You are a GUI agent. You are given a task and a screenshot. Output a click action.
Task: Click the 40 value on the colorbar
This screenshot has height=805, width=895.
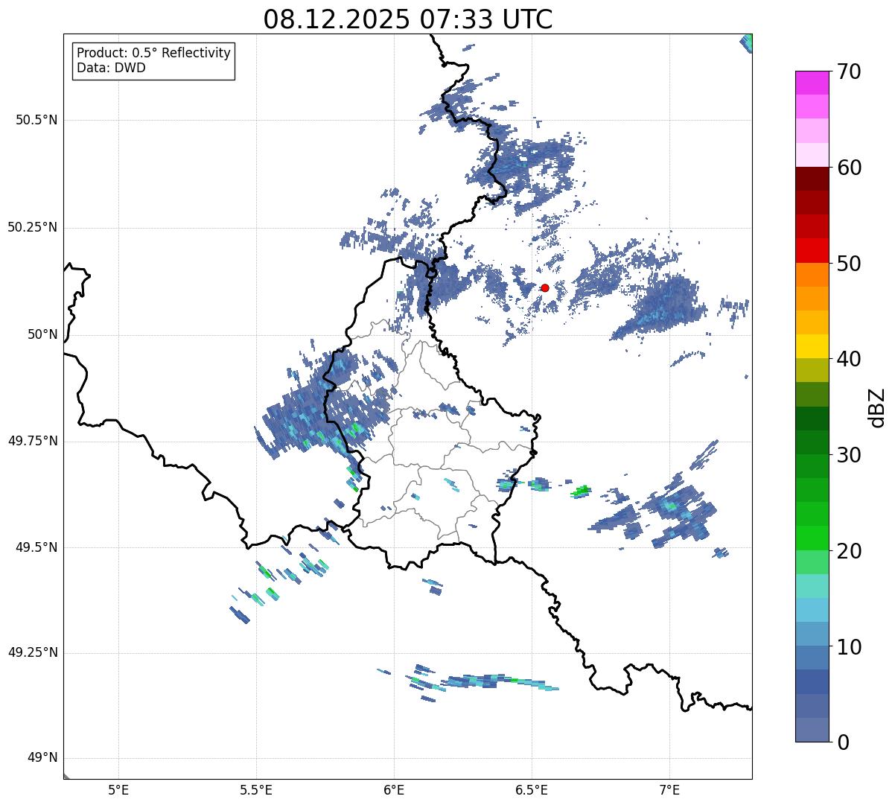tap(849, 359)
